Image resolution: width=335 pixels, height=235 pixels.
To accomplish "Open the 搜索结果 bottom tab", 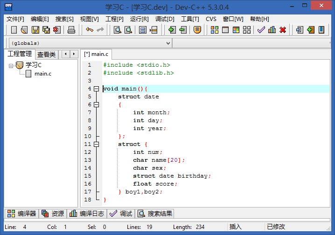I will point(155,214).
